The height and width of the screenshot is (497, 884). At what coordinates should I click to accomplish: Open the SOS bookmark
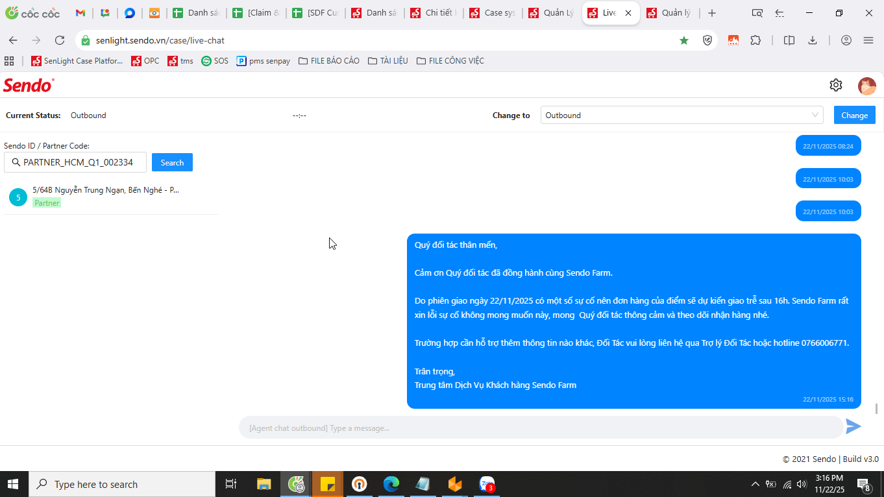click(215, 61)
